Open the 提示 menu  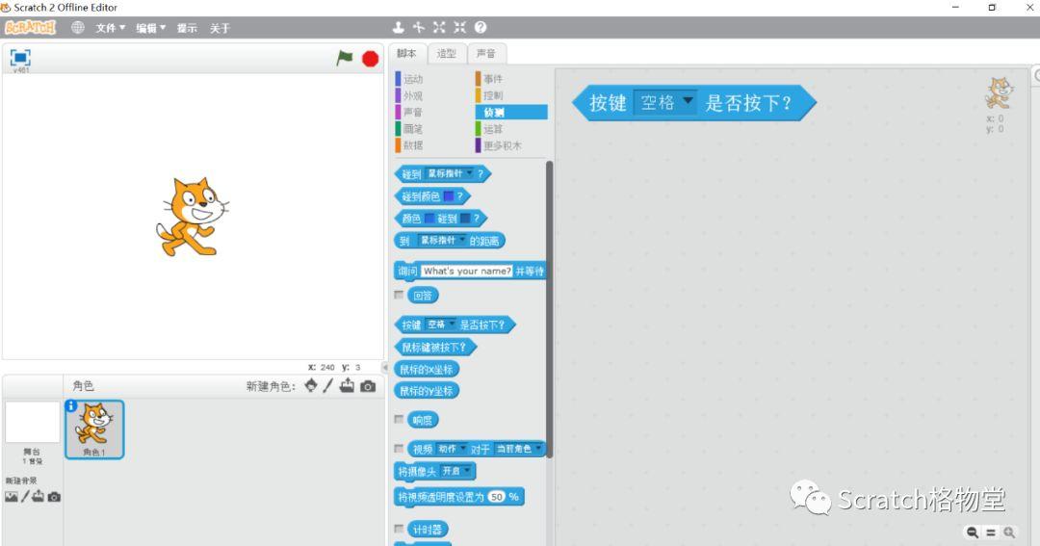point(187,28)
